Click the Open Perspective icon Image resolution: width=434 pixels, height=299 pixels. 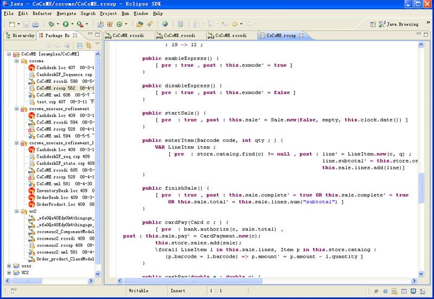pos(373,24)
